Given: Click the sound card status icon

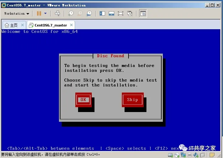Looking at the screenshot, I should tap(196, 155).
